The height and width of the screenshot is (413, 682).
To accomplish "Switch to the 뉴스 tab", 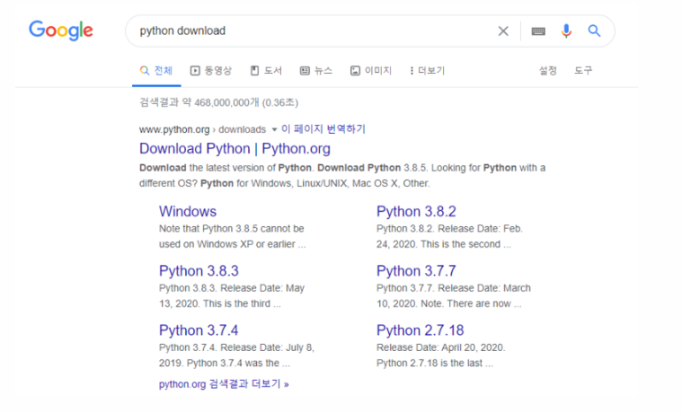I will (x=316, y=70).
